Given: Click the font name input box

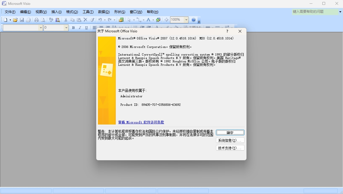Looking at the screenshot, I should point(20,28).
